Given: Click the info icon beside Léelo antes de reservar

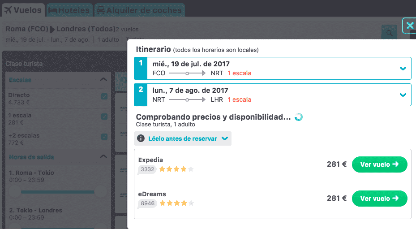Looking at the screenshot, I should [141, 138].
